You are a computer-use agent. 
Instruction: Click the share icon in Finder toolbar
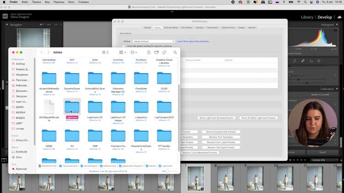pos(149,52)
